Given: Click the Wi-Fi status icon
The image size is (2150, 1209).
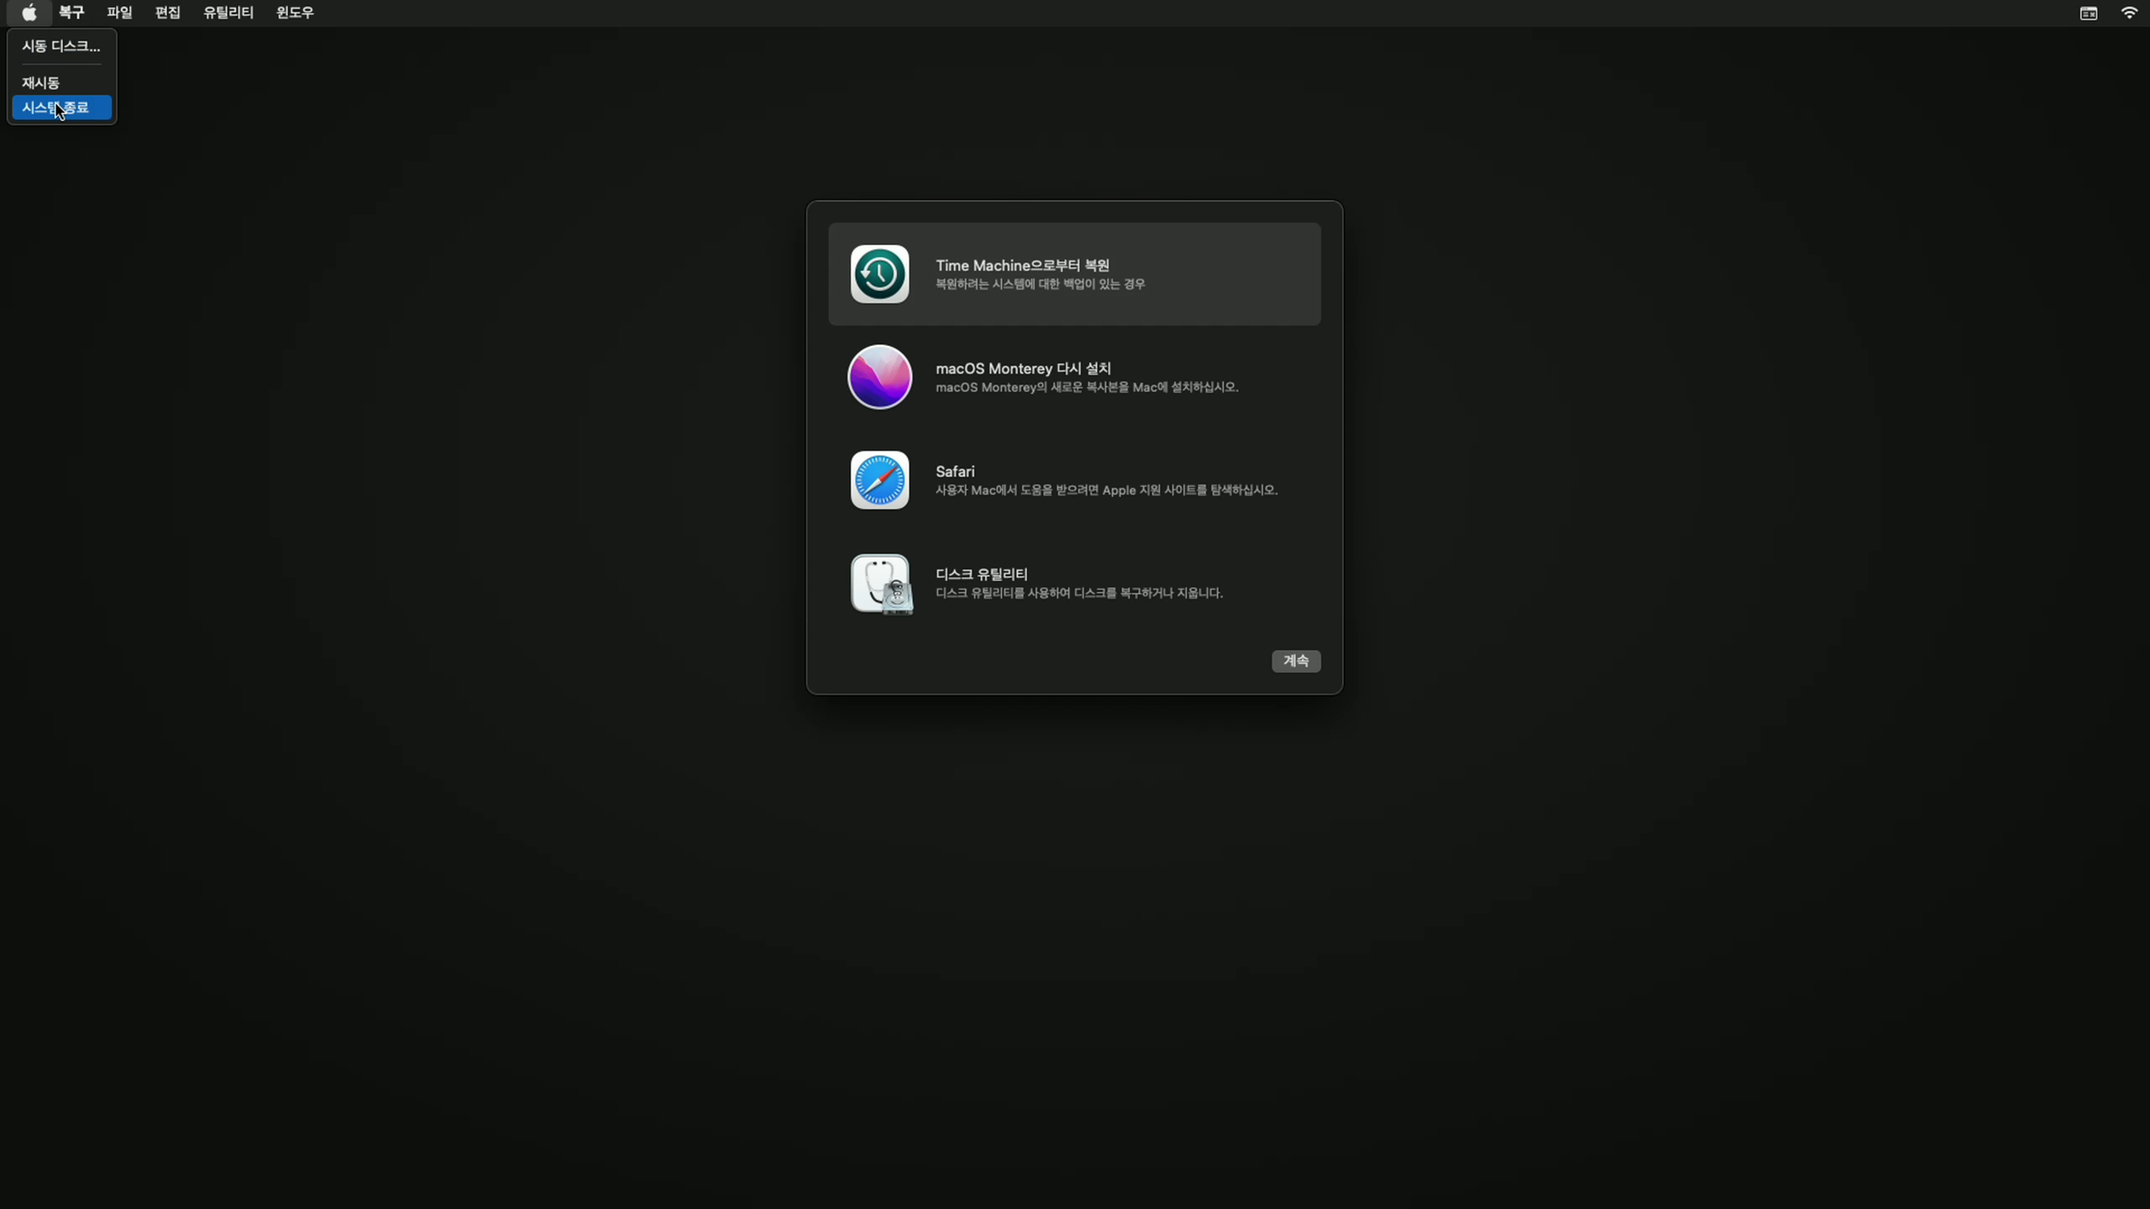Looking at the screenshot, I should coord(2128,13).
